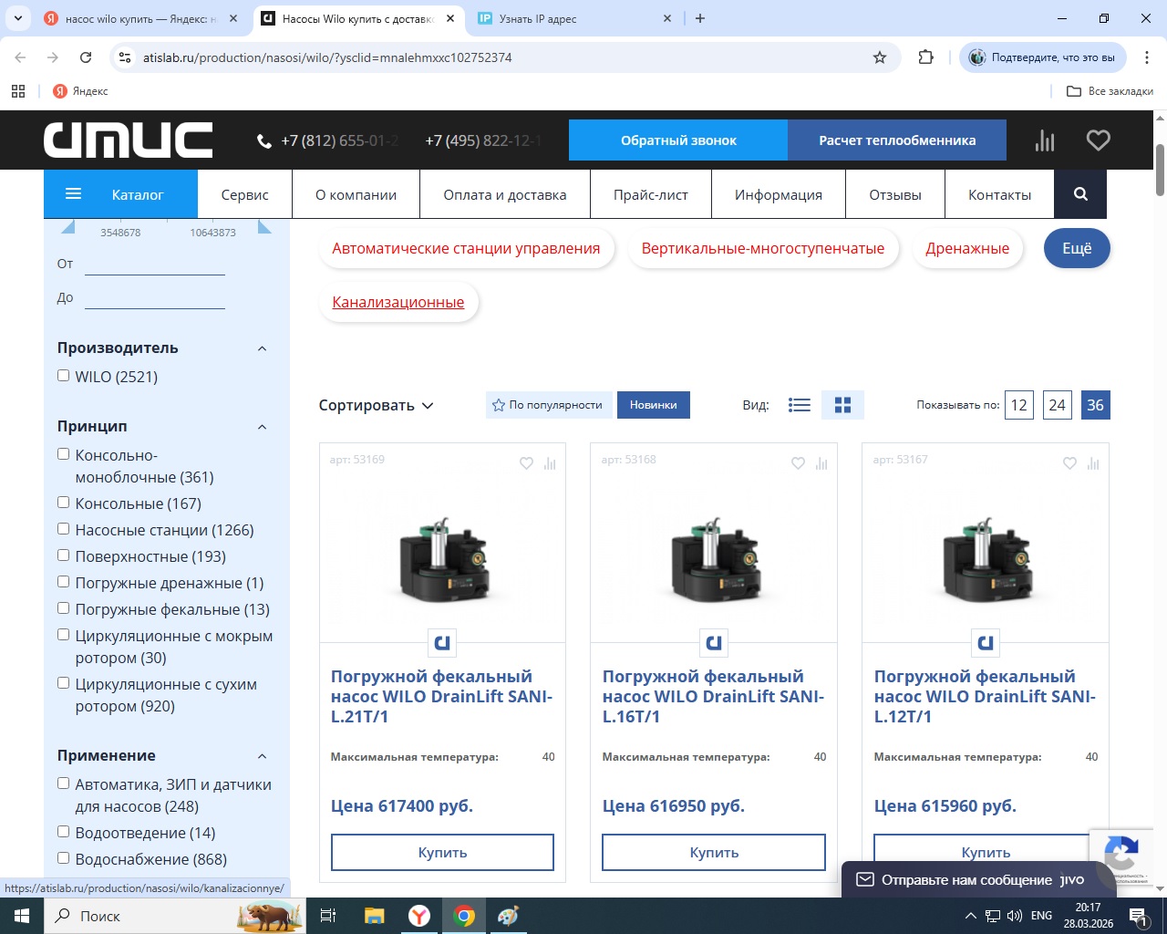The height and width of the screenshot is (934, 1167).
Task: Buy the SANI-L.21T/1 pump
Action: click(x=442, y=852)
